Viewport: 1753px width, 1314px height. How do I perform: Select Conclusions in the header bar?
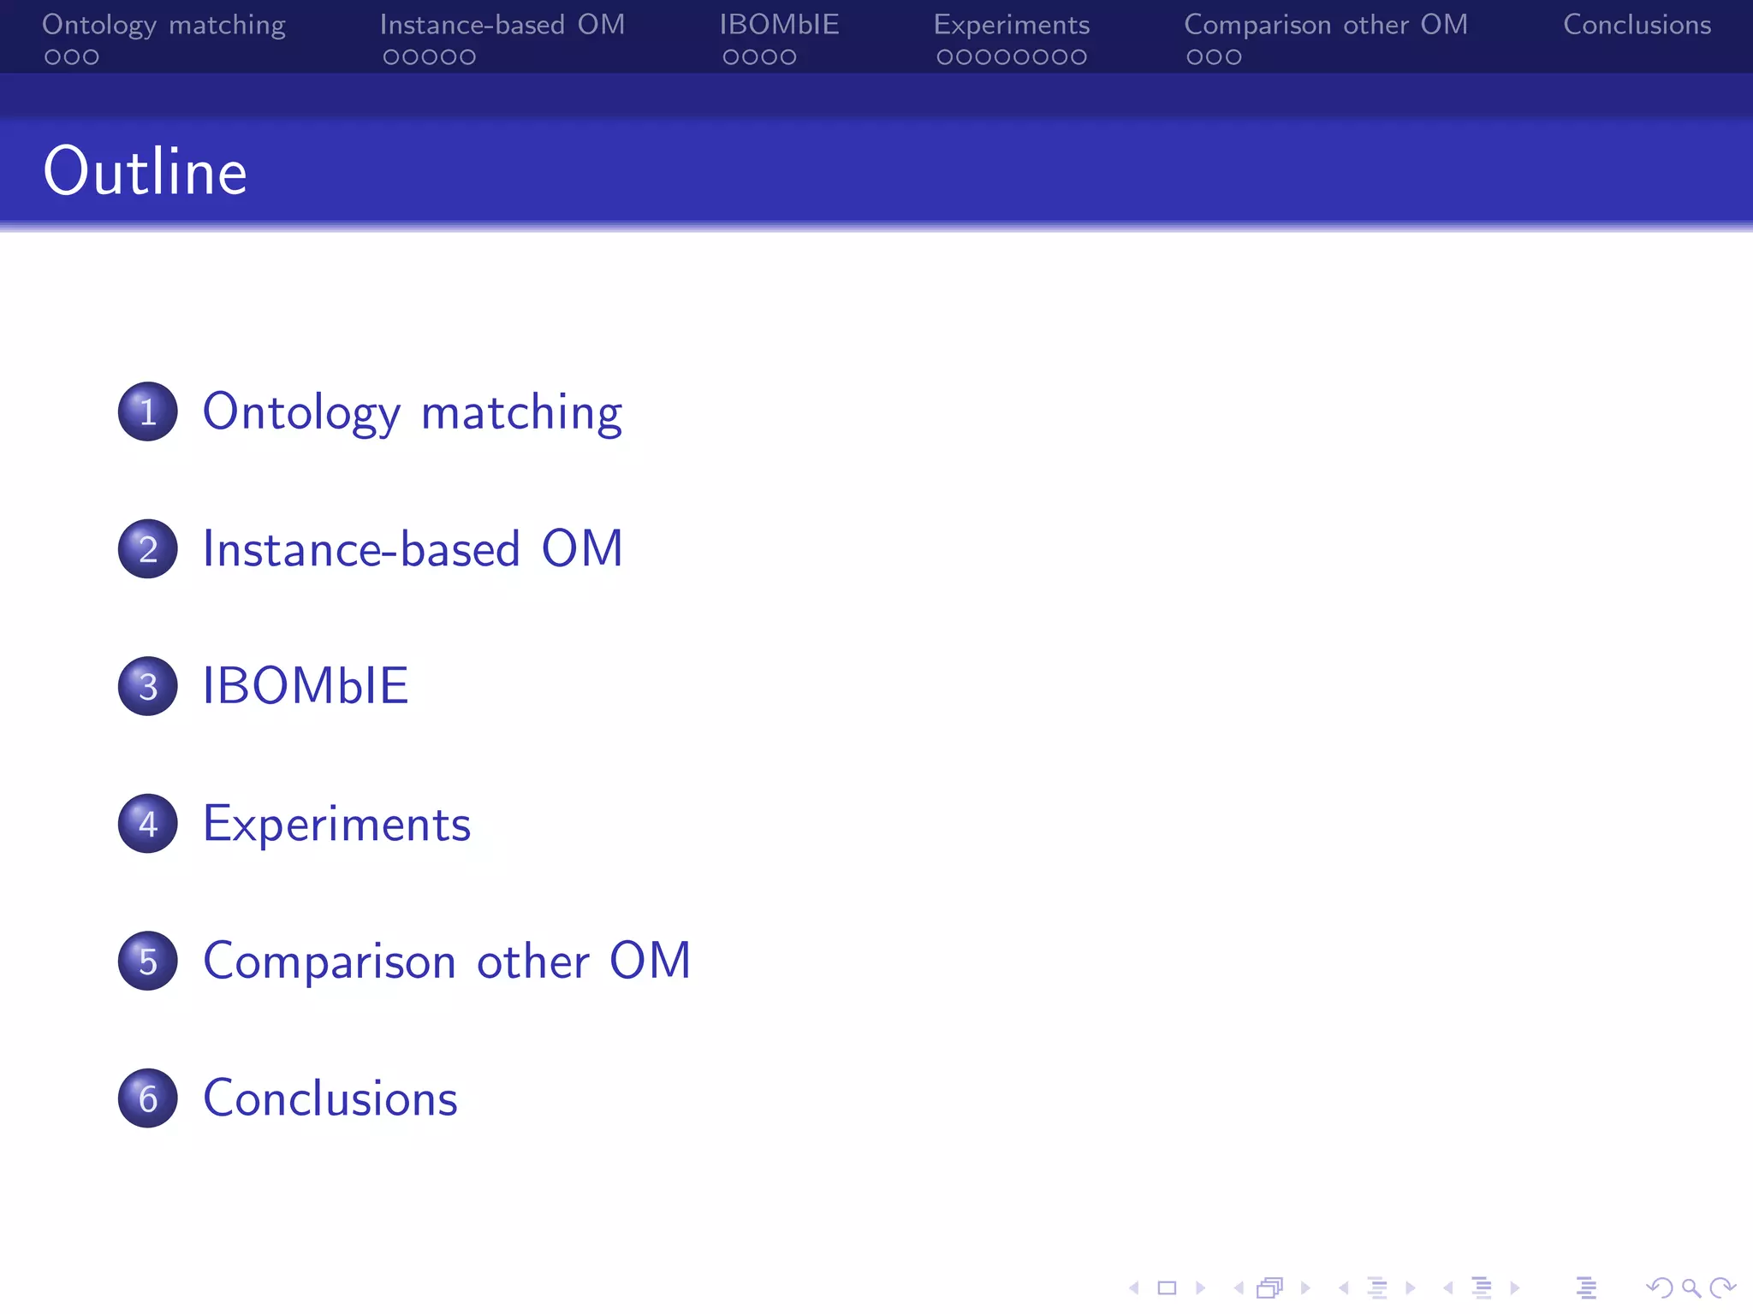click(1637, 25)
